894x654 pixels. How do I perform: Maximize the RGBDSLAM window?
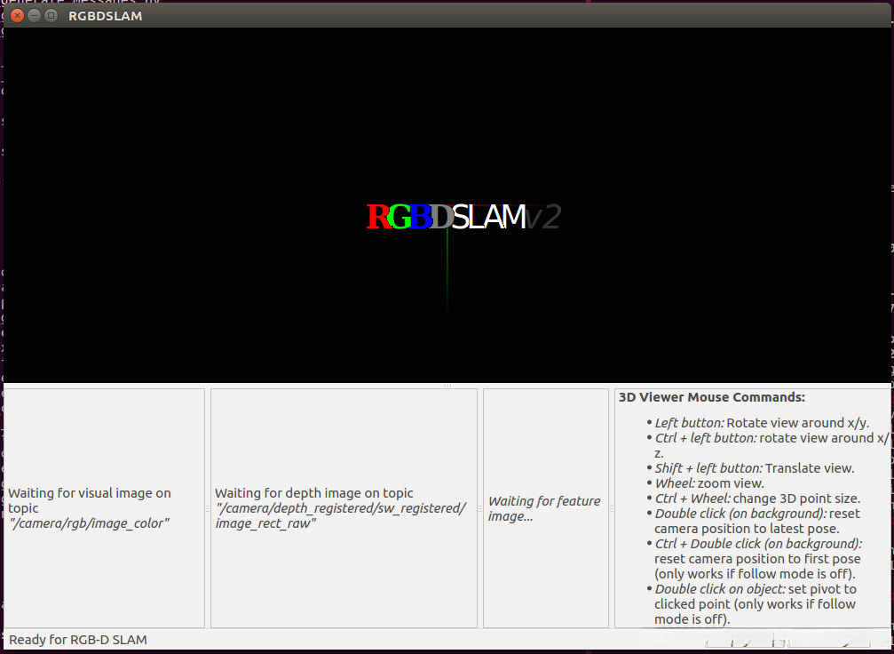tap(51, 15)
